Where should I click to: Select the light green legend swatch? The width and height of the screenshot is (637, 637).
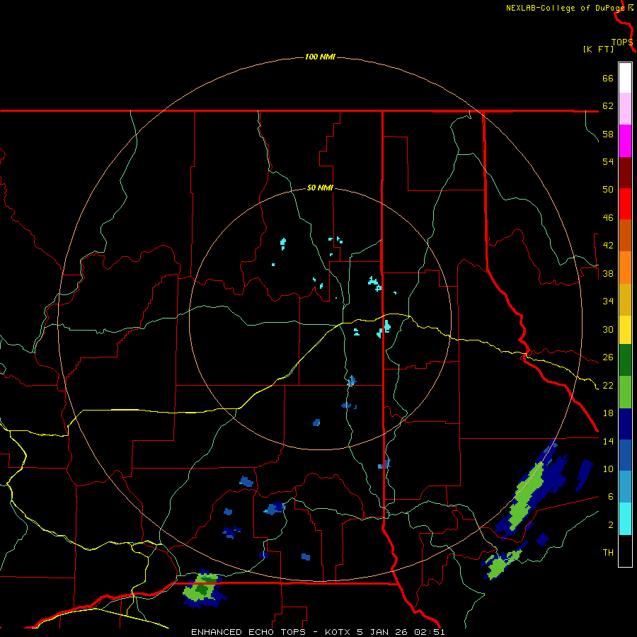[625, 392]
